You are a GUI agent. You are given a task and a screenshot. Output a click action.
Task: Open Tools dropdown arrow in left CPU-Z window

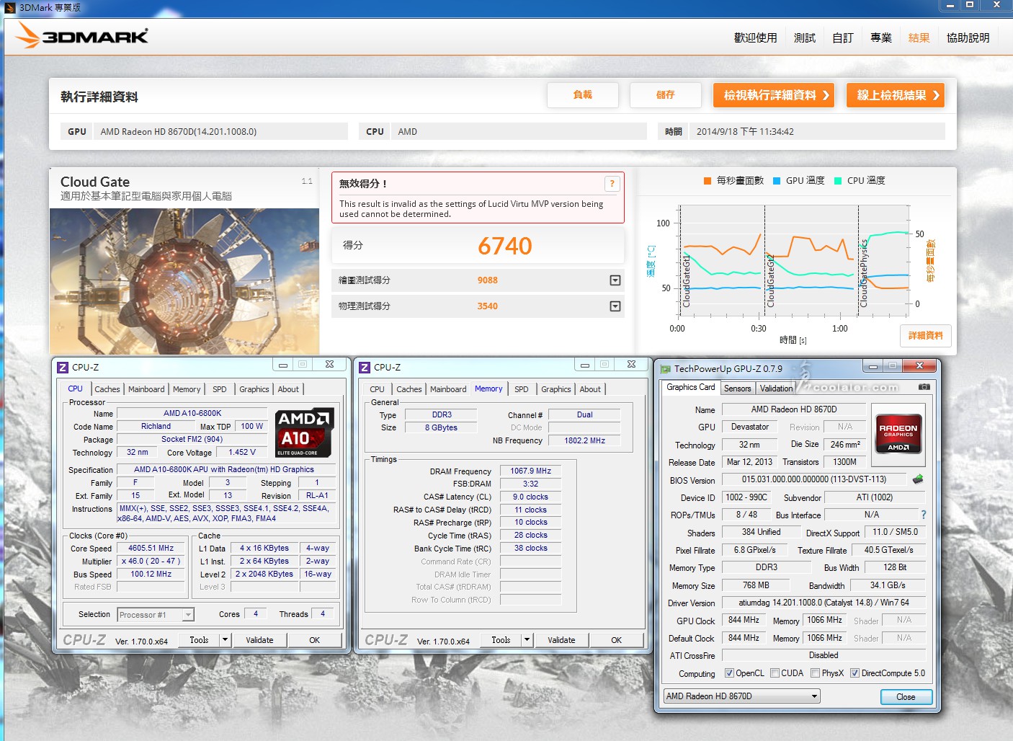225,640
